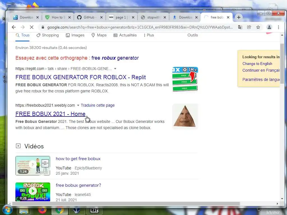Click the Vidéos section heading
The image size is (287, 215).
pos(34,146)
